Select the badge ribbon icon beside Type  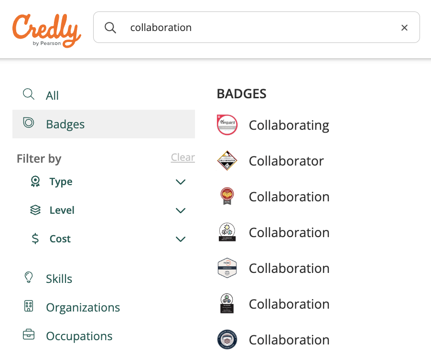(35, 181)
